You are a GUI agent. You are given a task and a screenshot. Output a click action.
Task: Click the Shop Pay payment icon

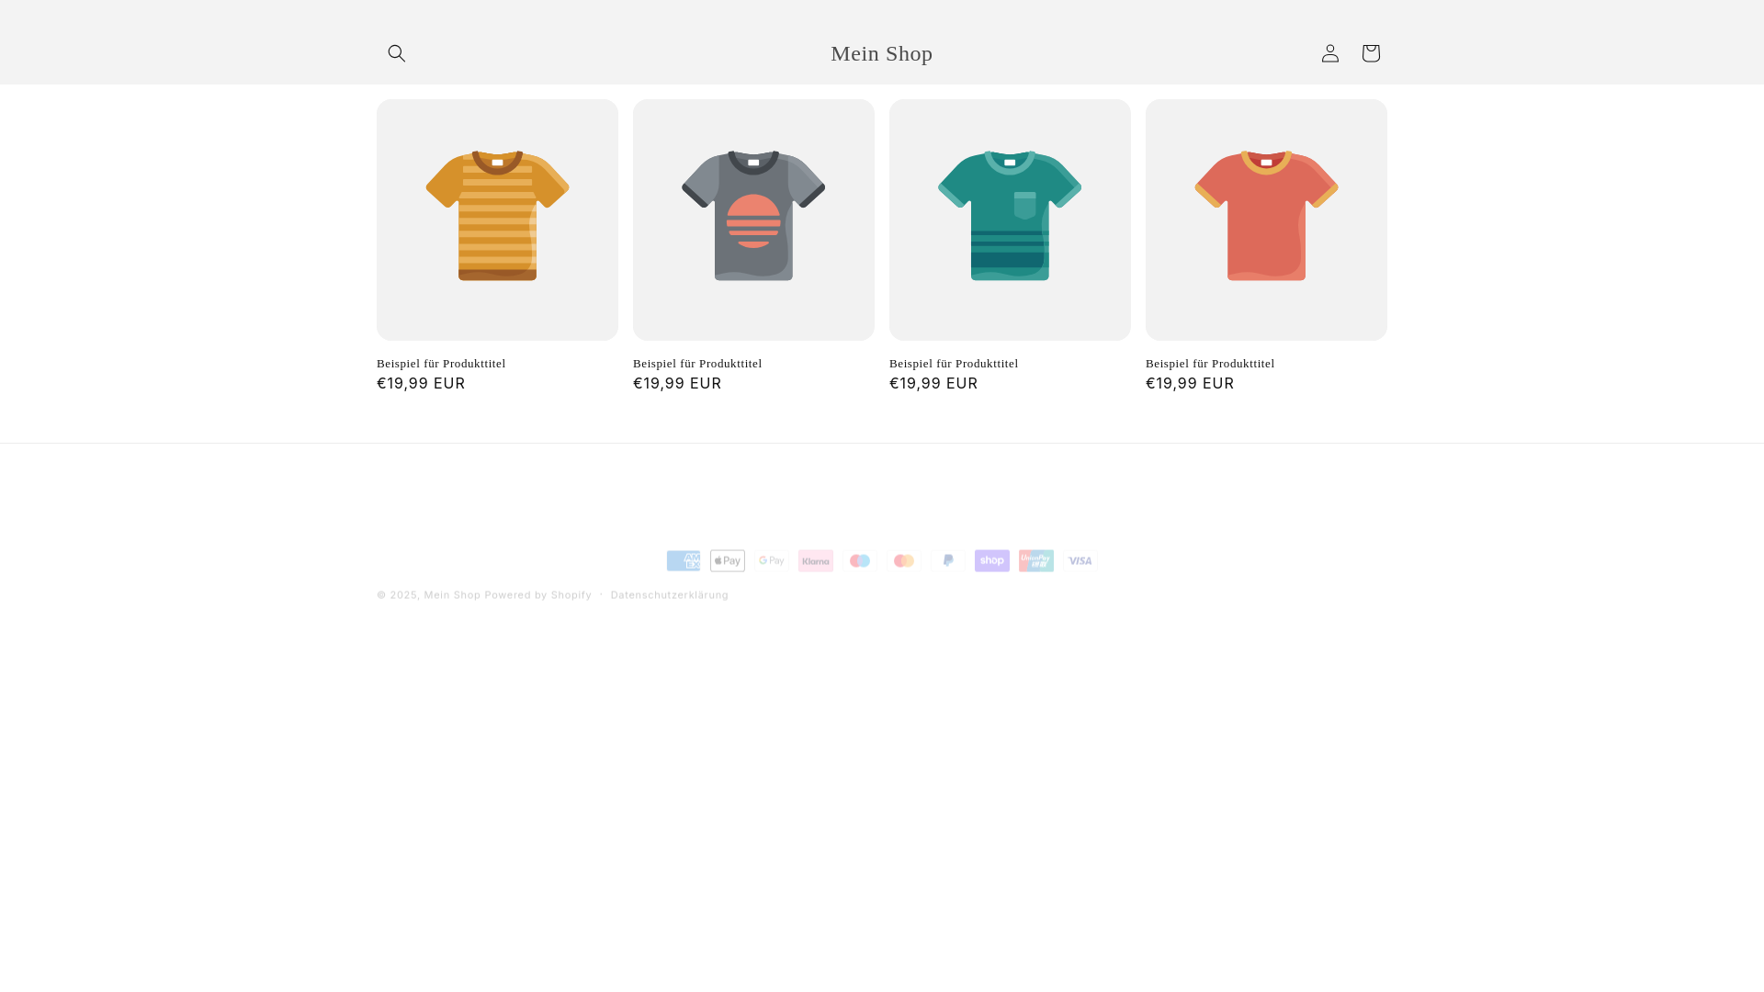click(992, 560)
